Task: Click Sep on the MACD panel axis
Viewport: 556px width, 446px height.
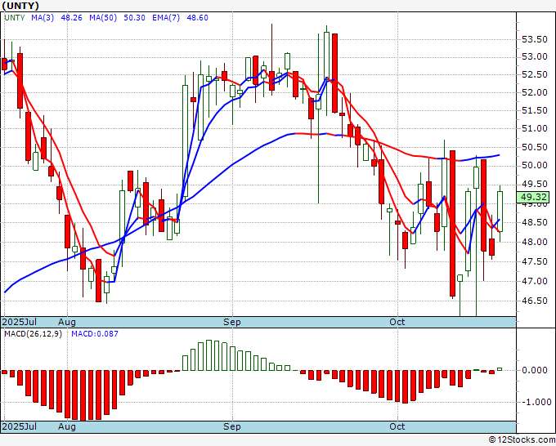Action: tap(232, 426)
